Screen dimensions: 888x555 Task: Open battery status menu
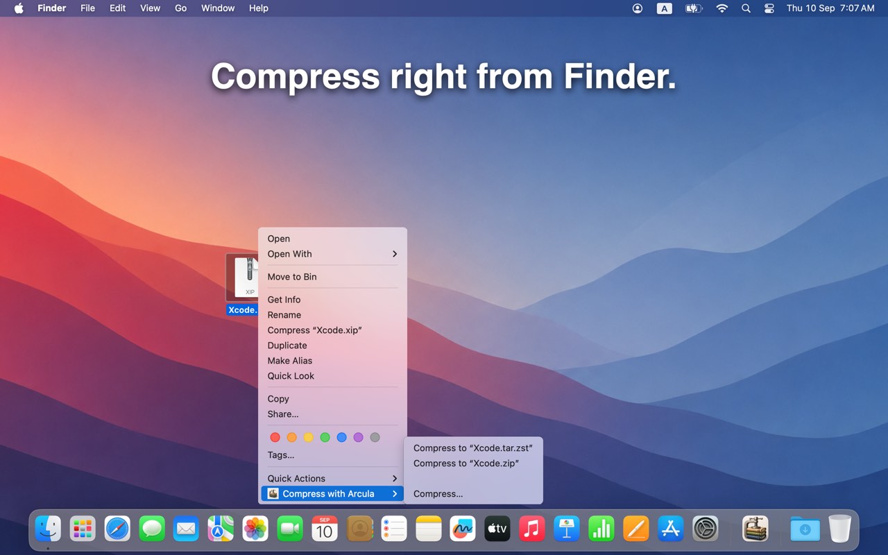point(694,8)
